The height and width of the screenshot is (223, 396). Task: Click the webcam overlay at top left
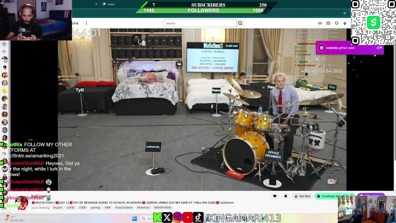36,20
